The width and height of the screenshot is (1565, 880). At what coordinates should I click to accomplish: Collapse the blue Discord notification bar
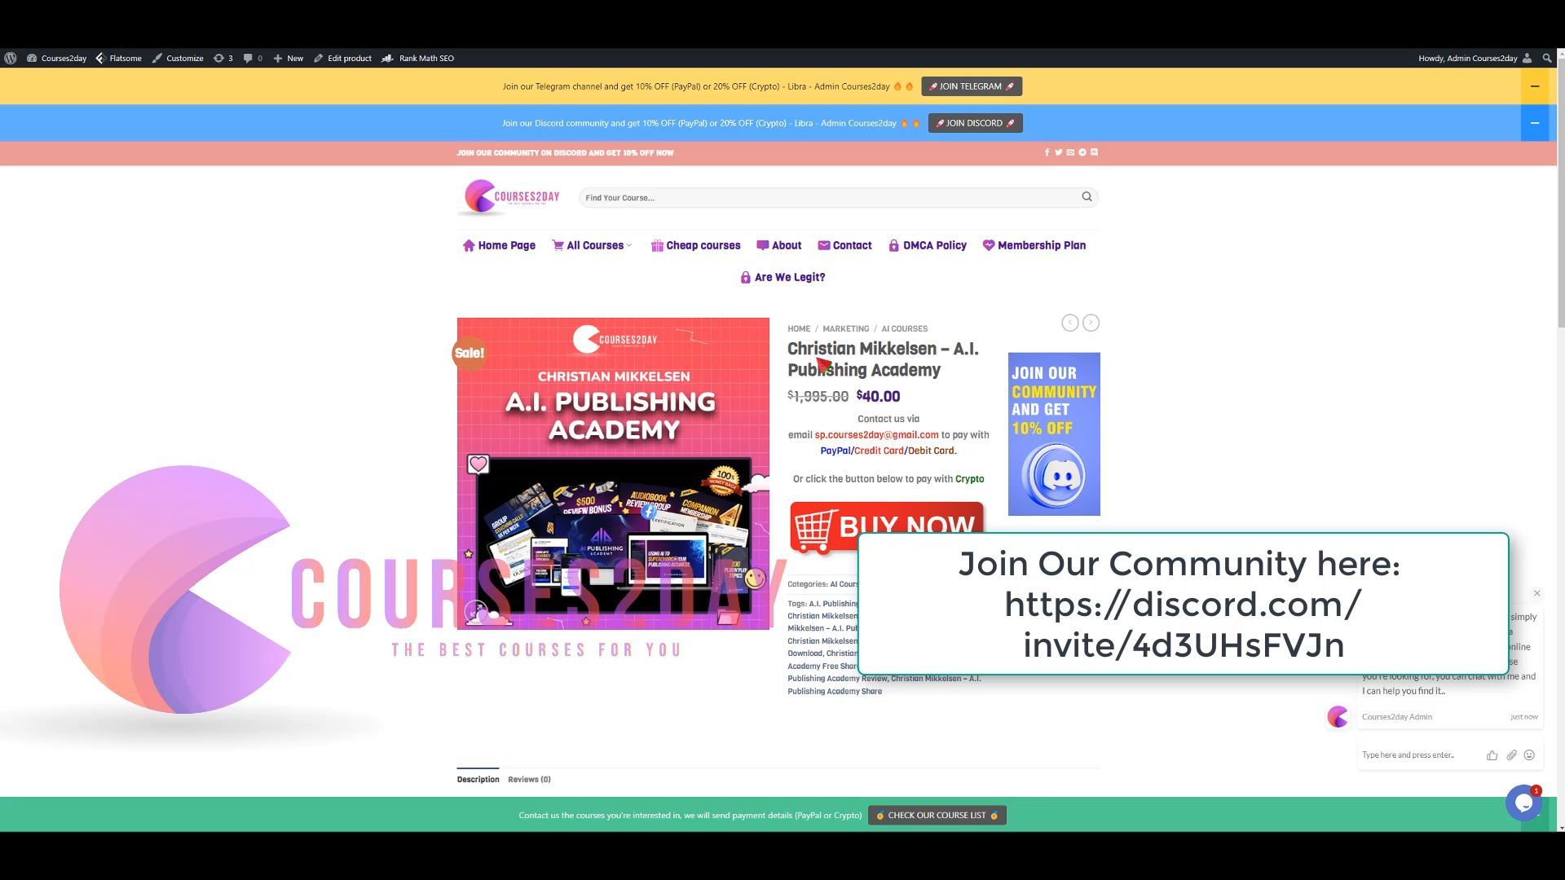coord(1535,123)
